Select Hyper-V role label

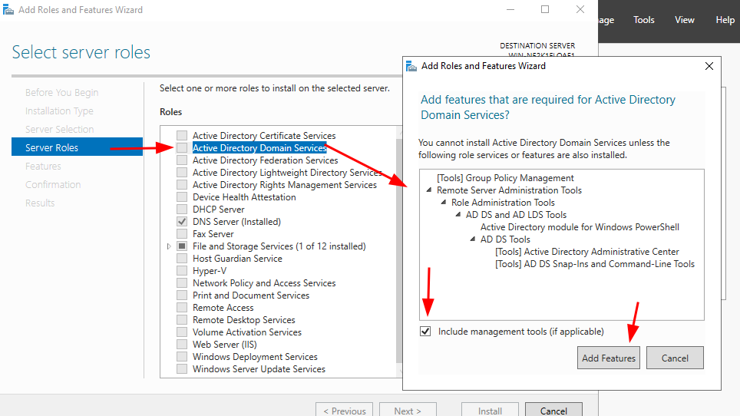209,271
